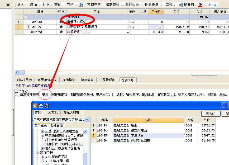
Task: Switch to the 说明信息 tab
Action: (127, 80)
